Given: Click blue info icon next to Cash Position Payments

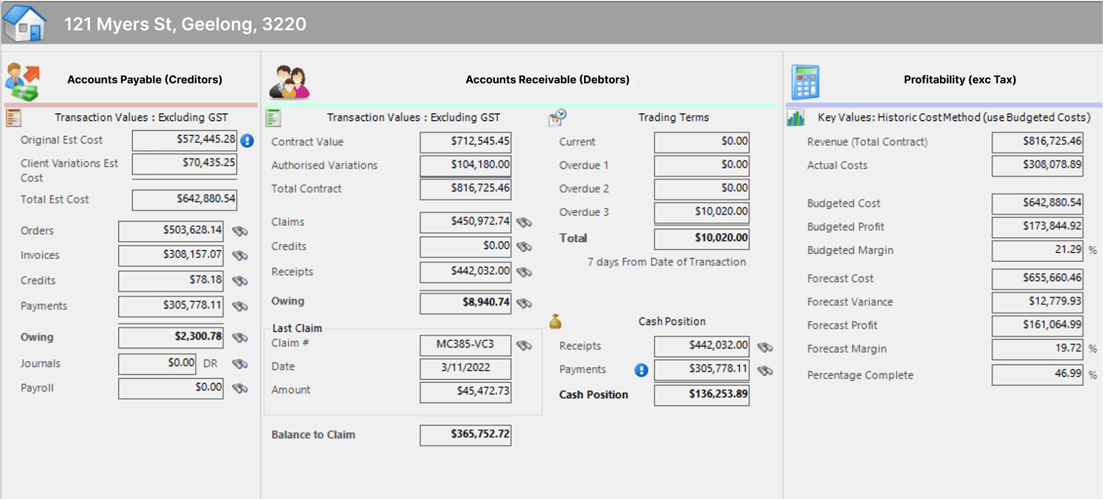Looking at the screenshot, I should click(641, 370).
